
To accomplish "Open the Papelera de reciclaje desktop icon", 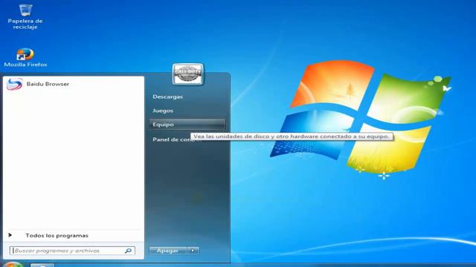I will tap(25, 16).
